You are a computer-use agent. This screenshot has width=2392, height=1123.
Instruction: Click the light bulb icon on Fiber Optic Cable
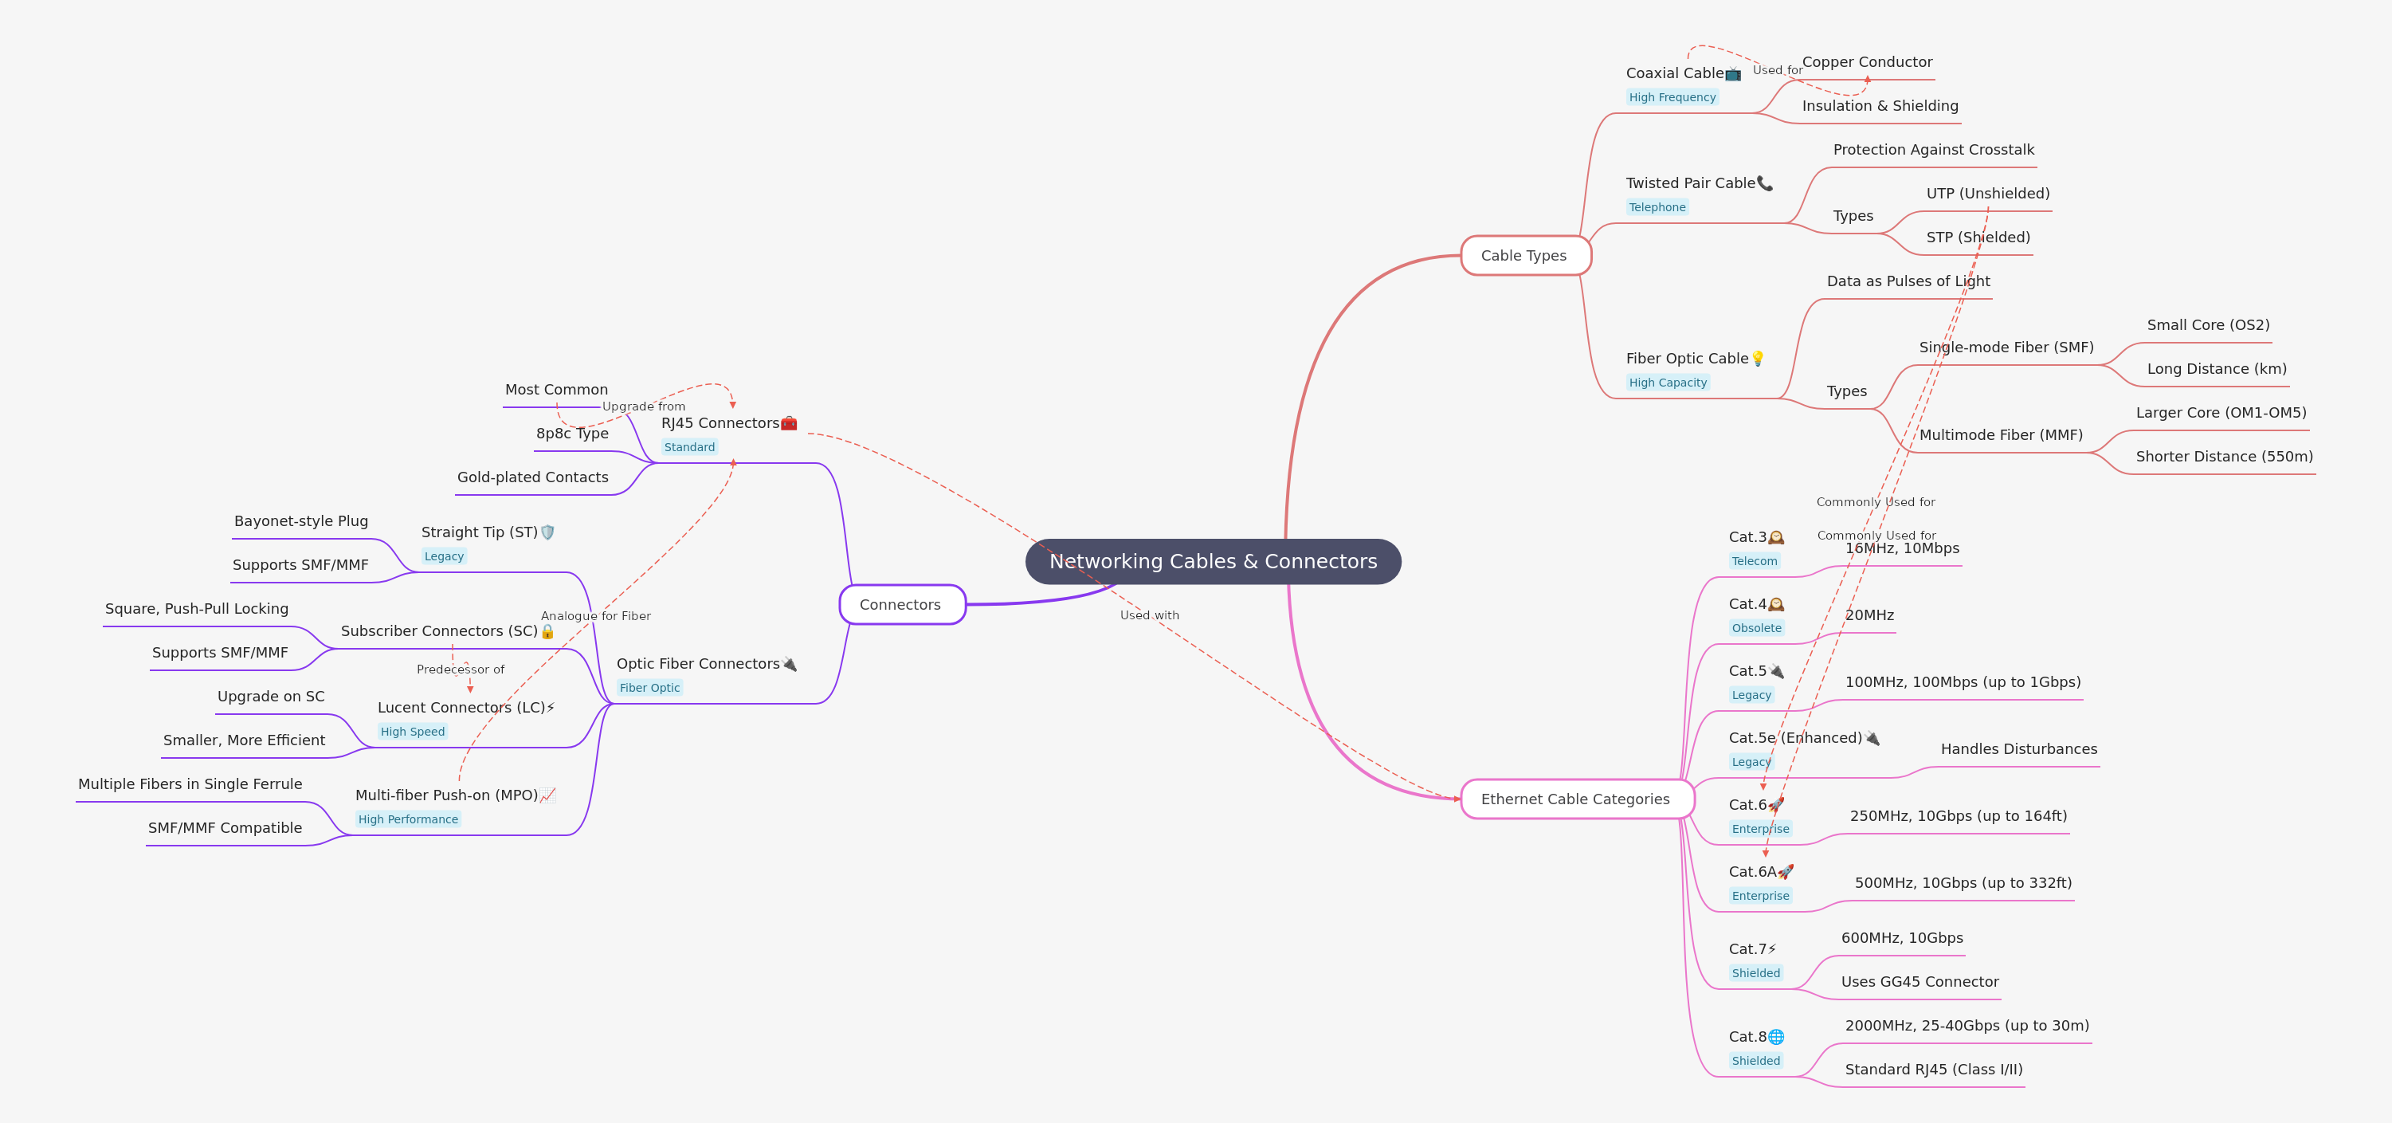click(1757, 359)
